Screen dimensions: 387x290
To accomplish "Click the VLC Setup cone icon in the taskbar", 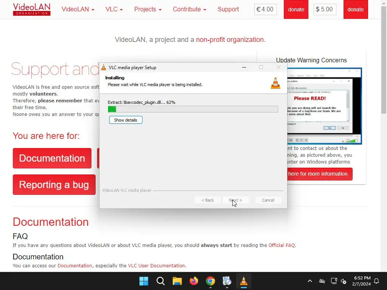I will click(244, 281).
